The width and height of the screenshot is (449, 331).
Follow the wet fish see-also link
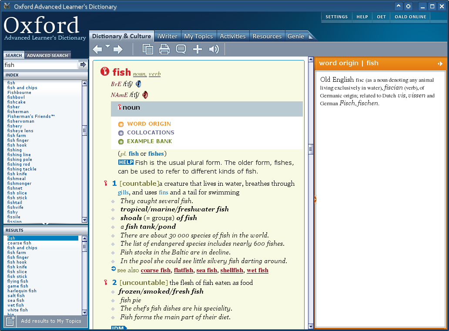[258, 270]
